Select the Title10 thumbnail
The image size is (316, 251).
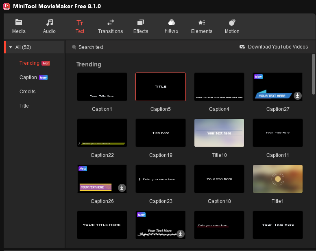click(x=219, y=133)
